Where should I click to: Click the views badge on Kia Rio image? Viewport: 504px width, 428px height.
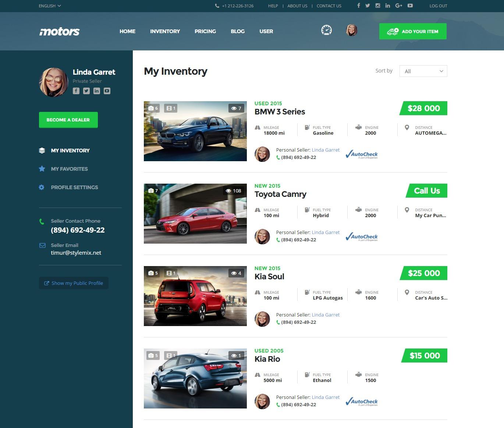(x=236, y=356)
